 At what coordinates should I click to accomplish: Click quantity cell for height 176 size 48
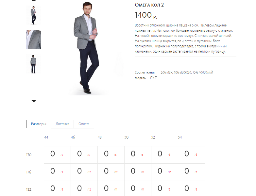[111, 172]
